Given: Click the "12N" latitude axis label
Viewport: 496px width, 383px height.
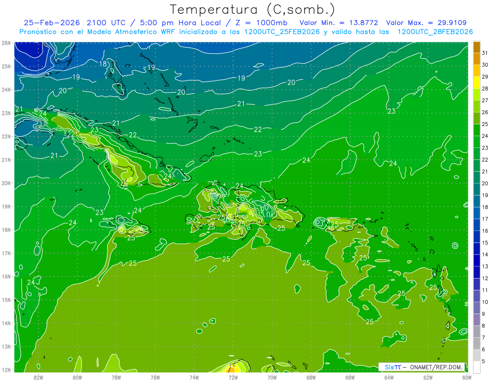Looking at the screenshot, I should pyautogui.click(x=6, y=370).
